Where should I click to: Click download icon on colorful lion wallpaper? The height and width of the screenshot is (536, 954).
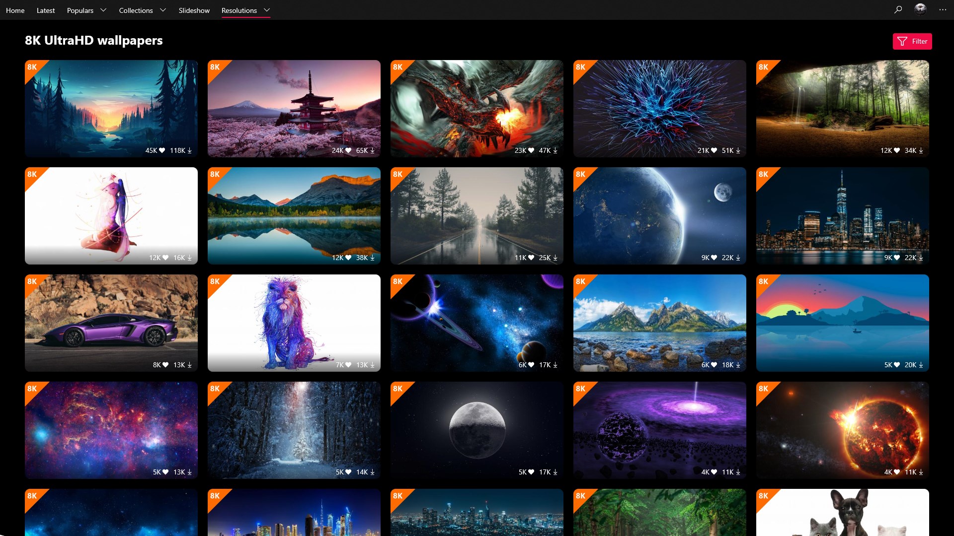[x=372, y=365]
